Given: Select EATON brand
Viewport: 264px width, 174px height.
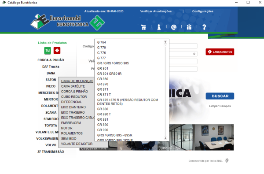Looking at the screenshot, I should pos(51,80).
